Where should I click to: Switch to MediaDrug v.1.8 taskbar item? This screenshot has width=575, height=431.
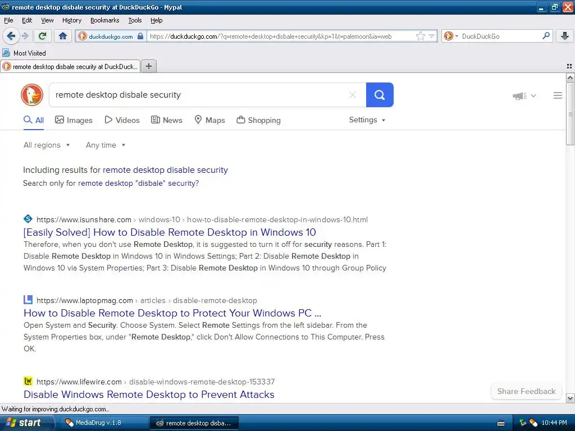[x=104, y=423]
